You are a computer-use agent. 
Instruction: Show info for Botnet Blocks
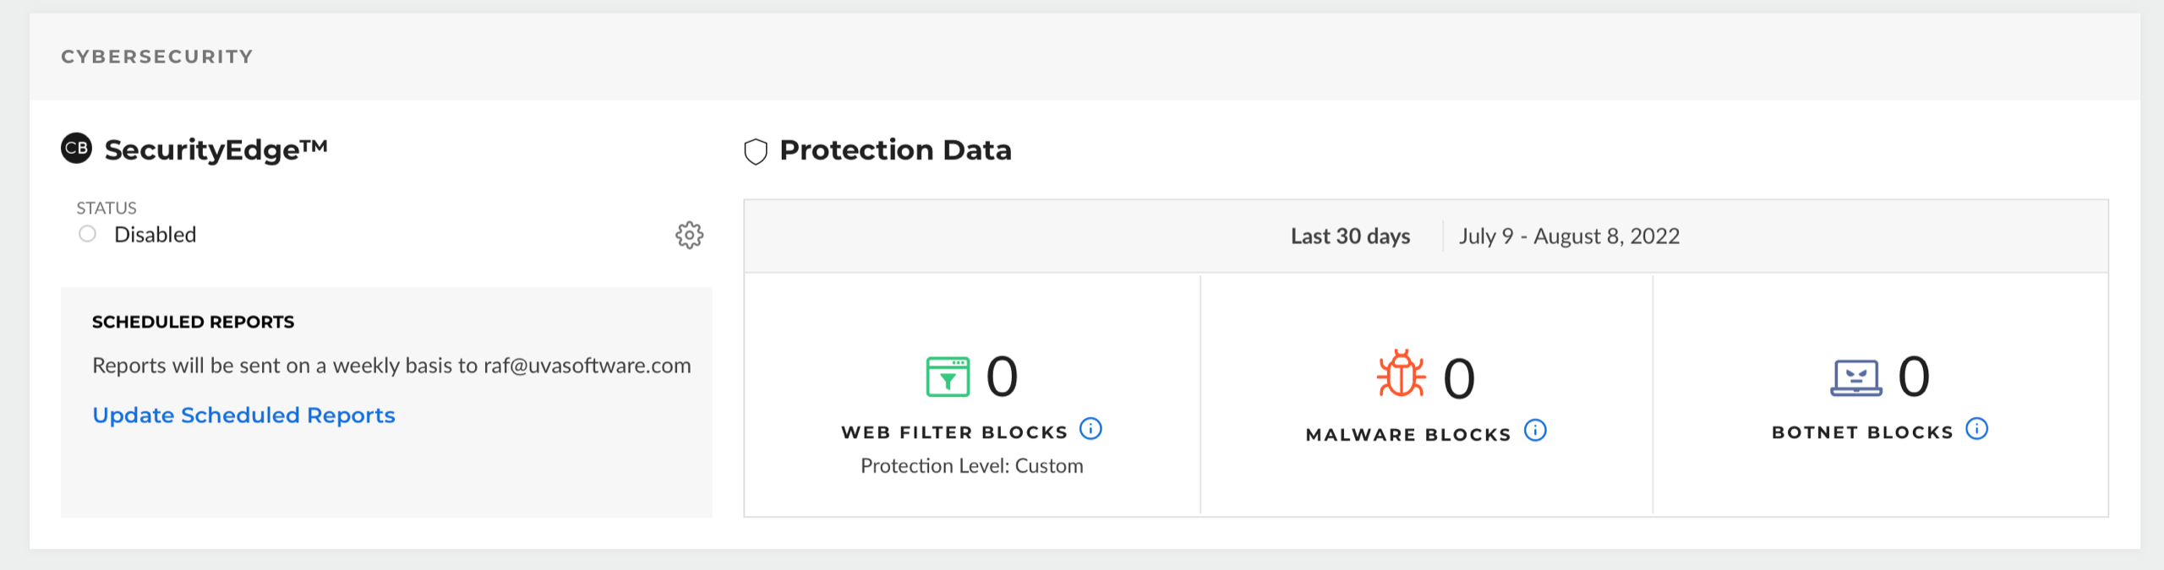click(x=1975, y=428)
